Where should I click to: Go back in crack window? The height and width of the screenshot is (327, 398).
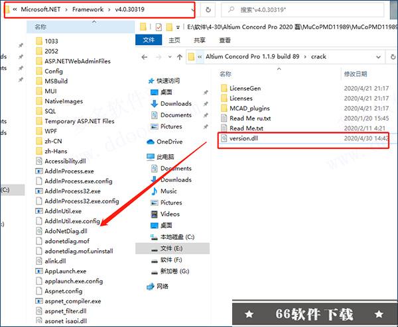click(x=145, y=57)
